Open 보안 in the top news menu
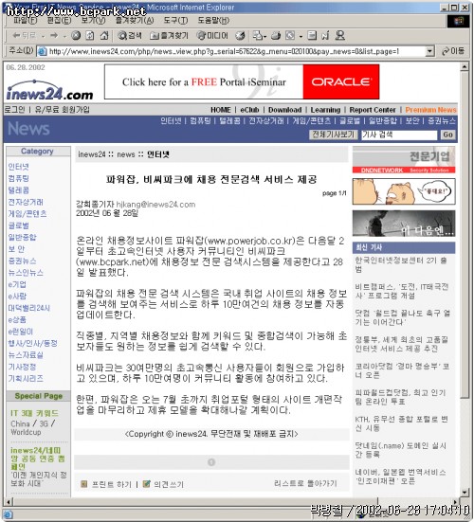Viewport: 474px width, 522px height. tap(412, 120)
